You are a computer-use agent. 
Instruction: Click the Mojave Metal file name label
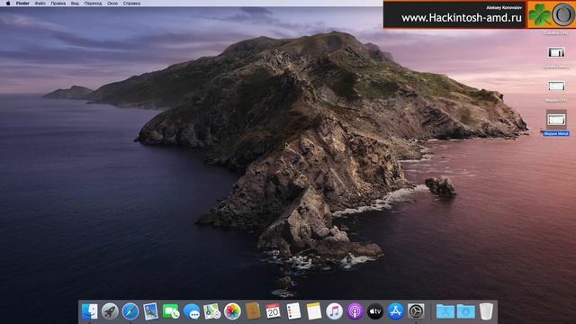(556, 134)
